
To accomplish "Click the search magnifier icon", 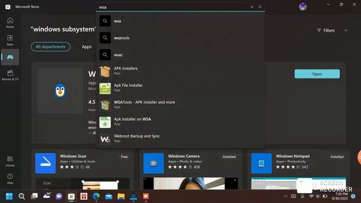I will click(260, 7).
